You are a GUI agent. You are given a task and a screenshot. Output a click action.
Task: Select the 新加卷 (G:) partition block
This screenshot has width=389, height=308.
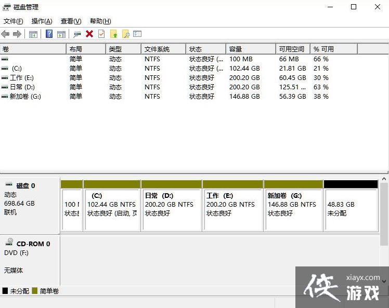293,206
